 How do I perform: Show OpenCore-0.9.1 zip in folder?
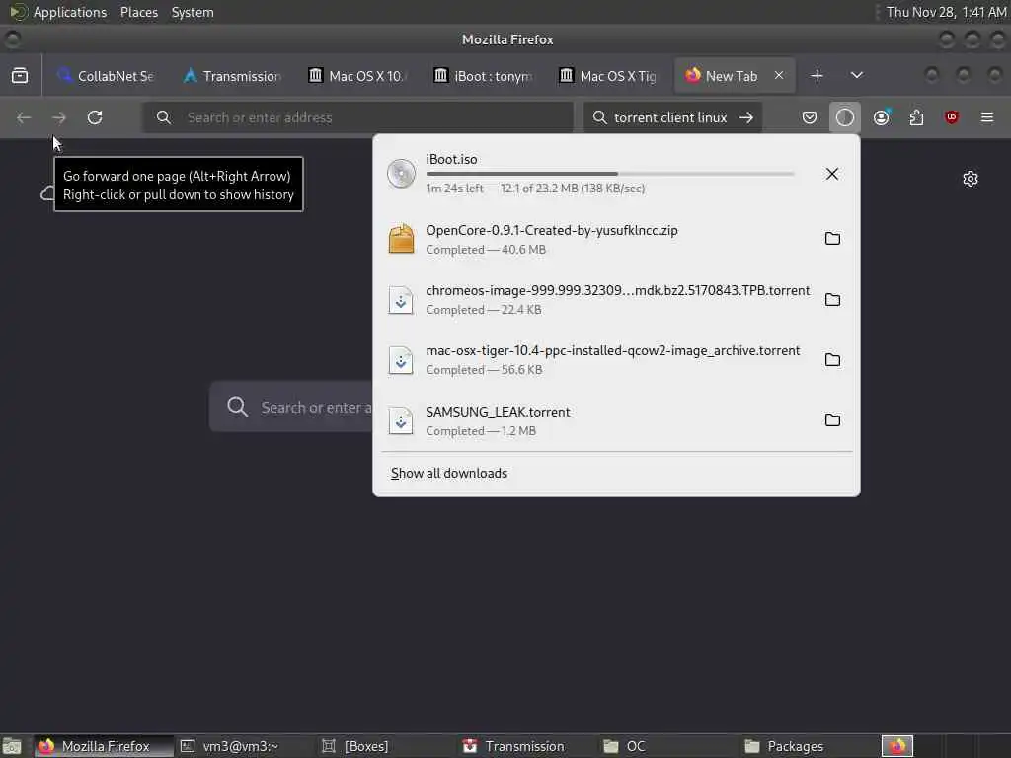pos(832,239)
